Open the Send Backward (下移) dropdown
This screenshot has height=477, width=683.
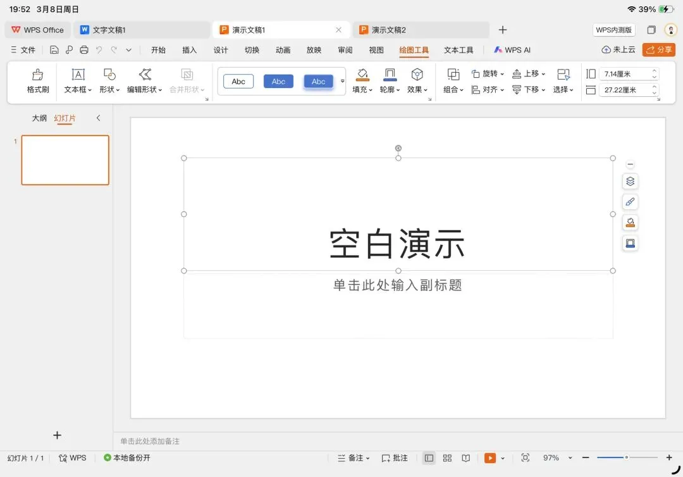tap(528, 90)
